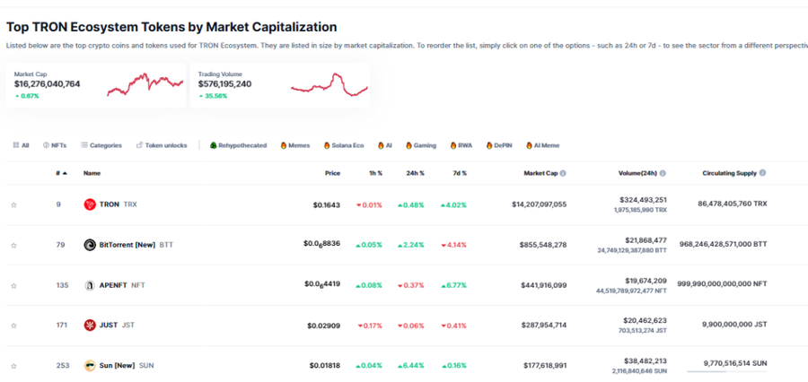Open the Memes category link
The width and height of the screenshot is (808, 382).
pos(294,145)
